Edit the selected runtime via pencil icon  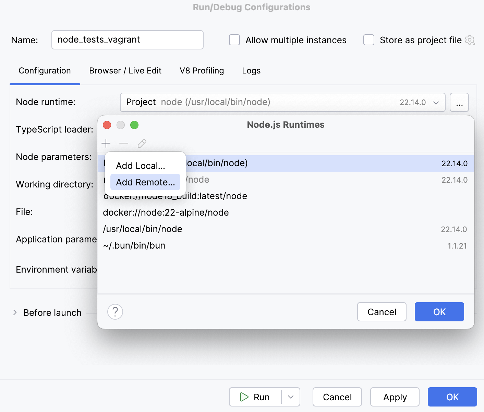click(142, 143)
